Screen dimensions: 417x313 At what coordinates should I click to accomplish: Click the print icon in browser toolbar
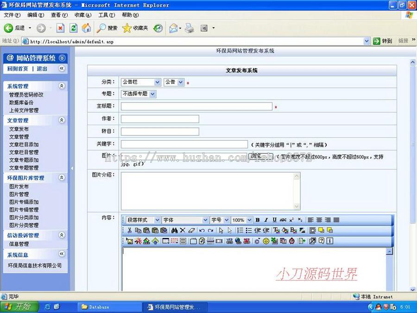pos(189,28)
